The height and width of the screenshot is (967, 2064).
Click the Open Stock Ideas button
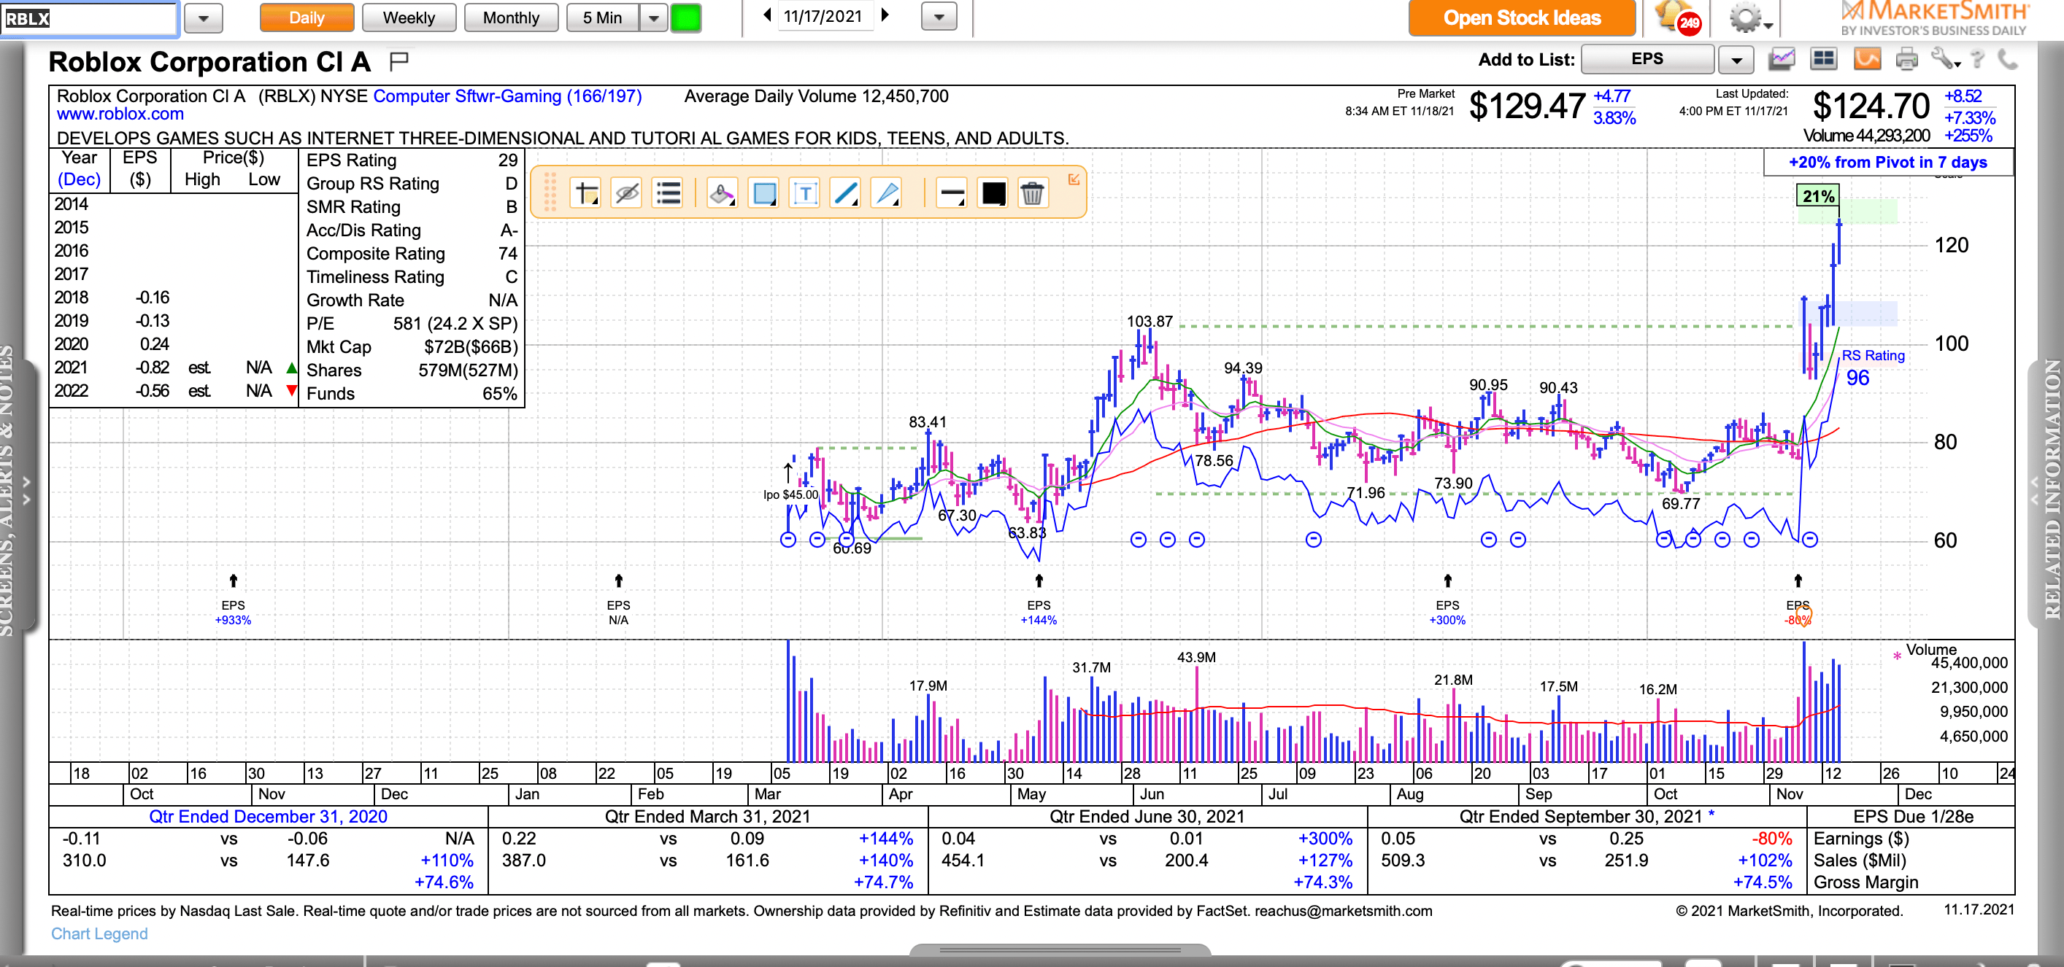(1521, 18)
